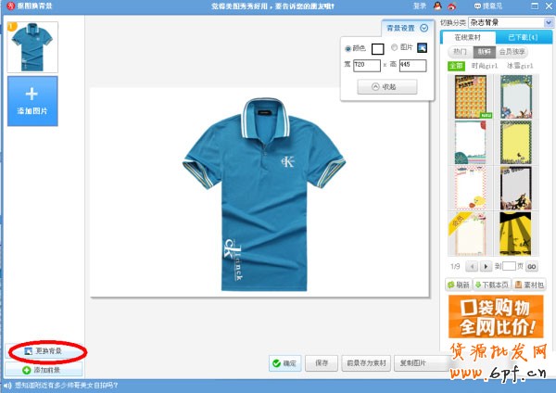Click the 保存 save button
This screenshot has height=393, width=556.
click(322, 363)
